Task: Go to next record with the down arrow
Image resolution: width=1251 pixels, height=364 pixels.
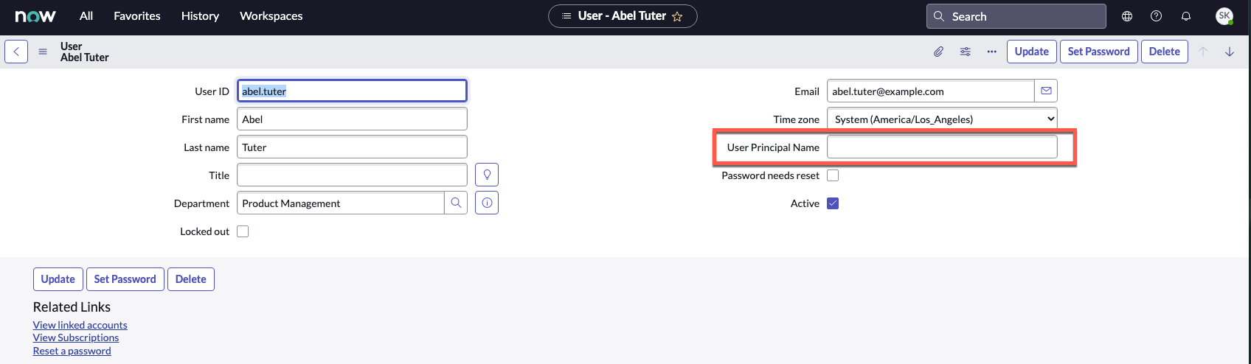Action: (1230, 52)
